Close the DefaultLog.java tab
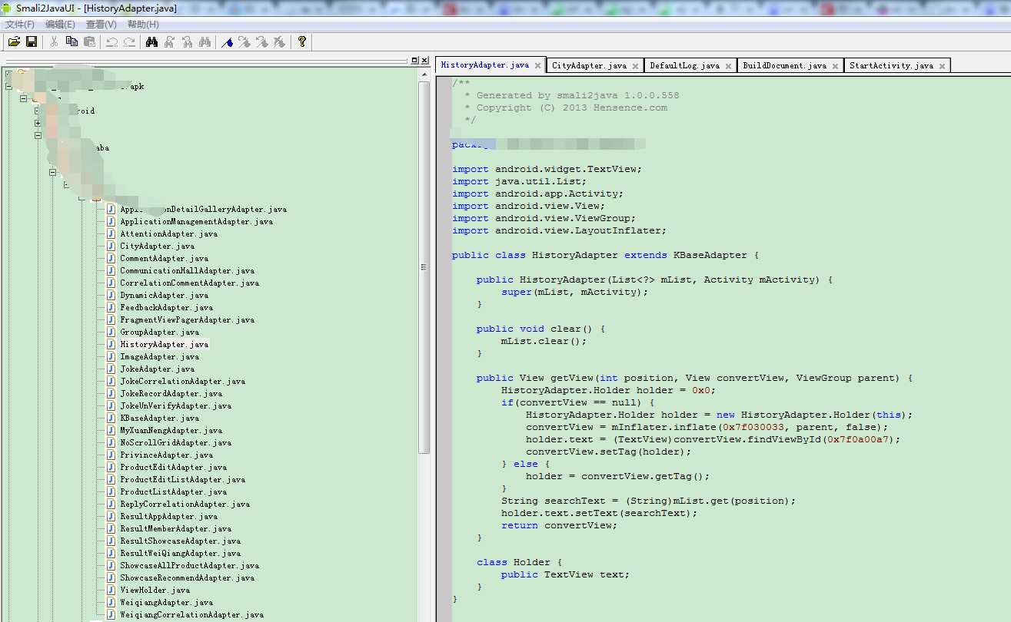Screen dimensions: 1011x622 [728, 66]
